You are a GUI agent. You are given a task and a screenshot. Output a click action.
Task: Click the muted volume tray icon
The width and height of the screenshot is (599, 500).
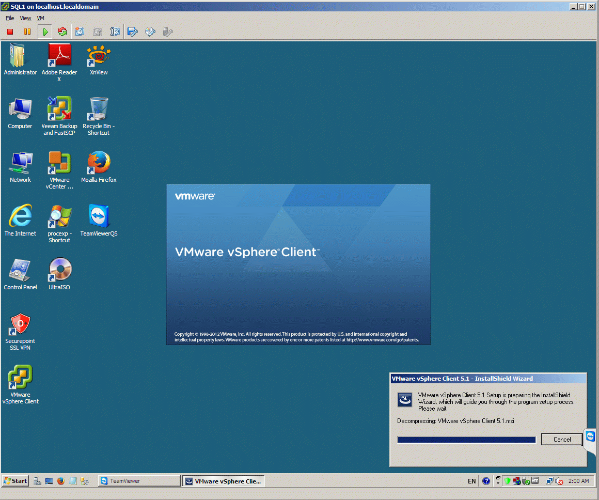(559, 481)
